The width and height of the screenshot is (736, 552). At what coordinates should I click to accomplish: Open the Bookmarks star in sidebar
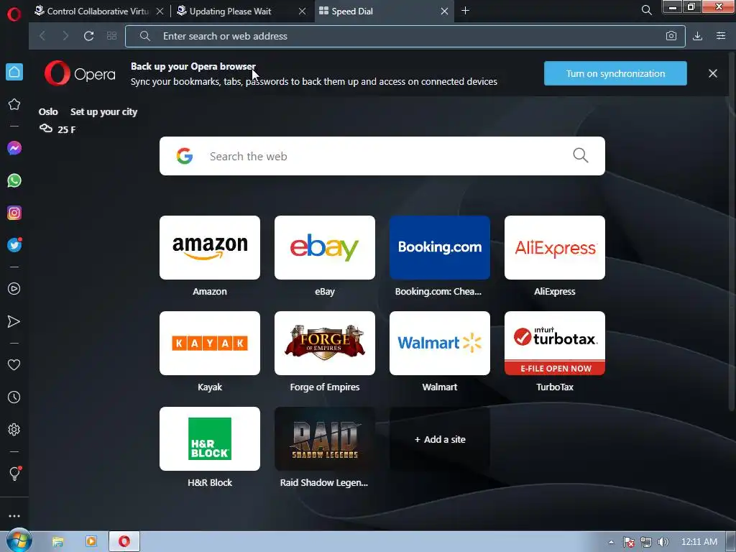pyautogui.click(x=14, y=104)
